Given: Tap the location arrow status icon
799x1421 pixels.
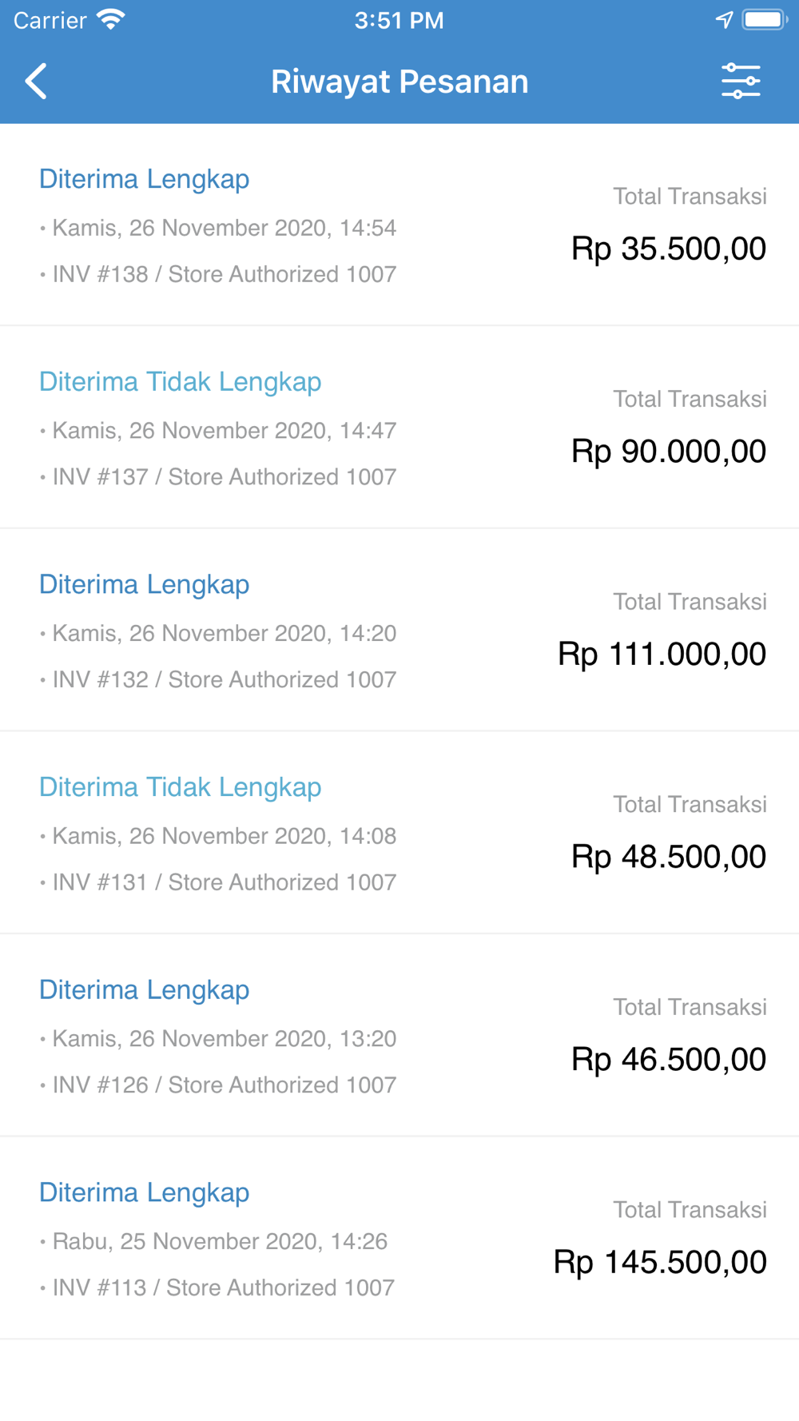Looking at the screenshot, I should coord(724,20).
